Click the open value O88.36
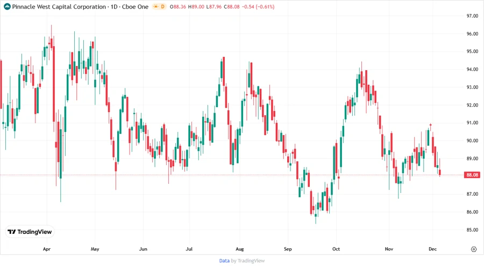 point(178,6)
